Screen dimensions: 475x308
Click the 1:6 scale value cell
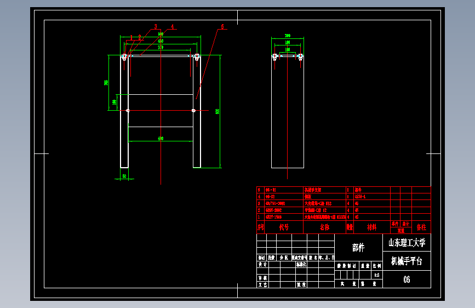(x=377, y=275)
